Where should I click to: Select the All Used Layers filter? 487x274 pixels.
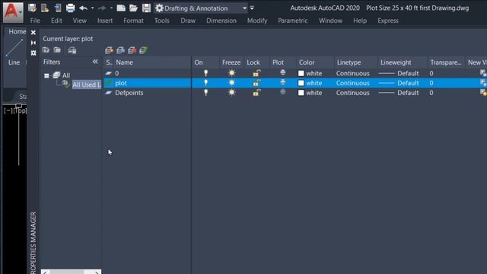click(x=86, y=84)
